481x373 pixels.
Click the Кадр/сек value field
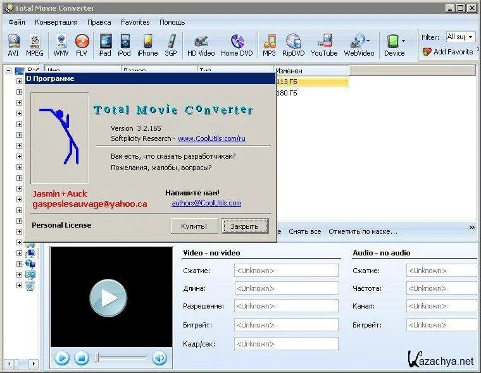pos(286,344)
